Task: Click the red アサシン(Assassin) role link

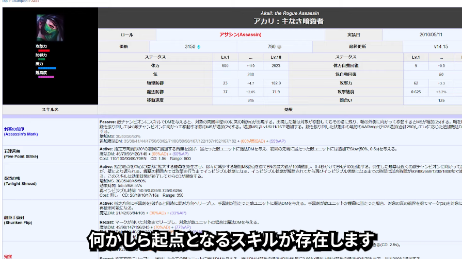Action: 240,34
